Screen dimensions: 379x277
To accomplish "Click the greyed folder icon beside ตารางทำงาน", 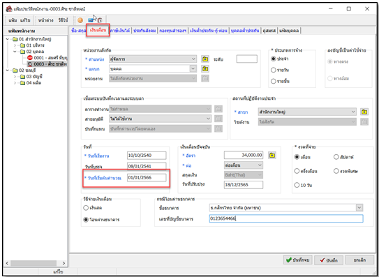I will click(x=218, y=109).
